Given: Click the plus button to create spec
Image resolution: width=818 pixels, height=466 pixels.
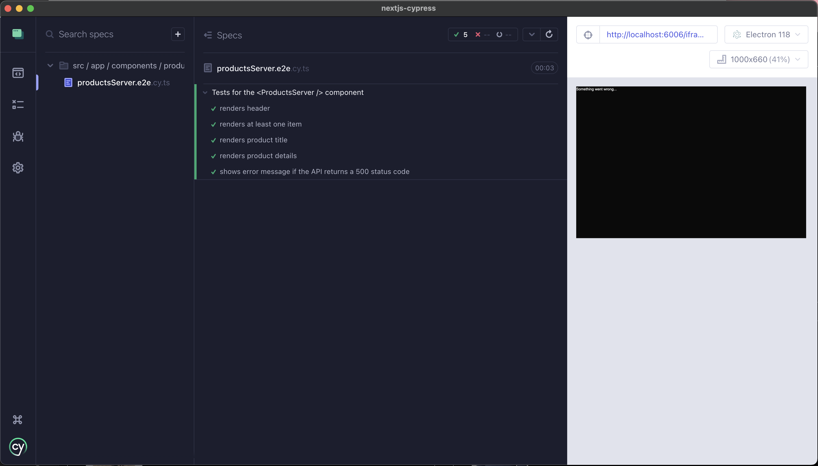Looking at the screenshot, I should point(178,34).
